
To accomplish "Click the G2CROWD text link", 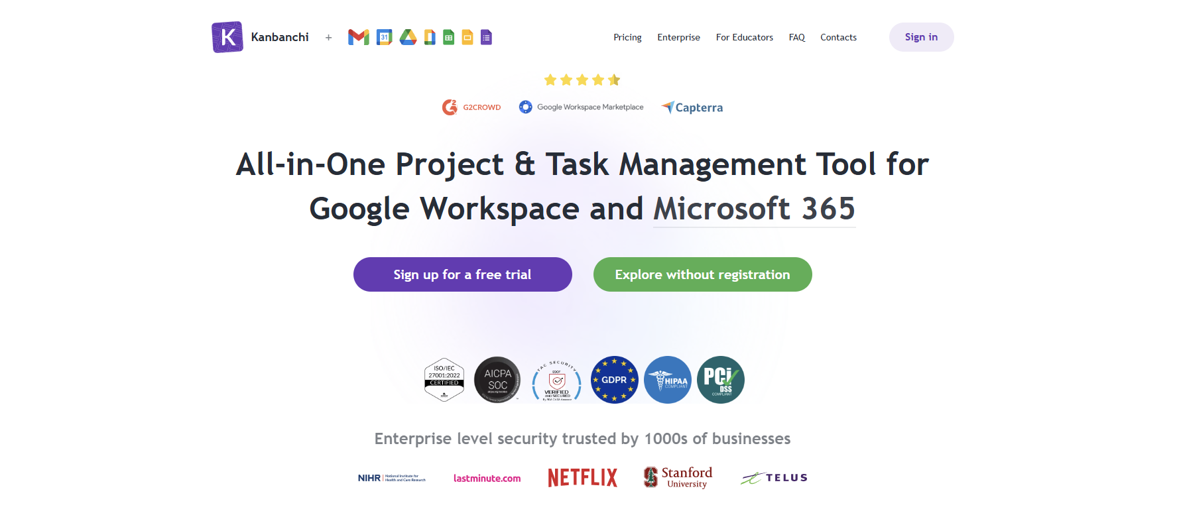I will (x=482, y=107).
